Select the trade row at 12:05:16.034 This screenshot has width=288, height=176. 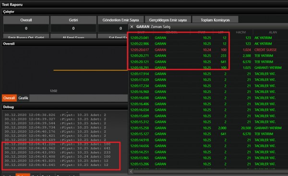point(208,110)
